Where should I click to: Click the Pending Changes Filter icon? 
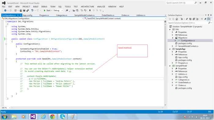(182, 19)
